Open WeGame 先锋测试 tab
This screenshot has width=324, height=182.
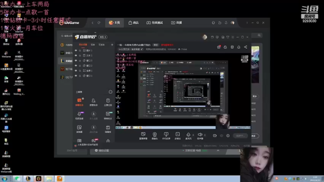pyautogui.click(x=155, y=23)
